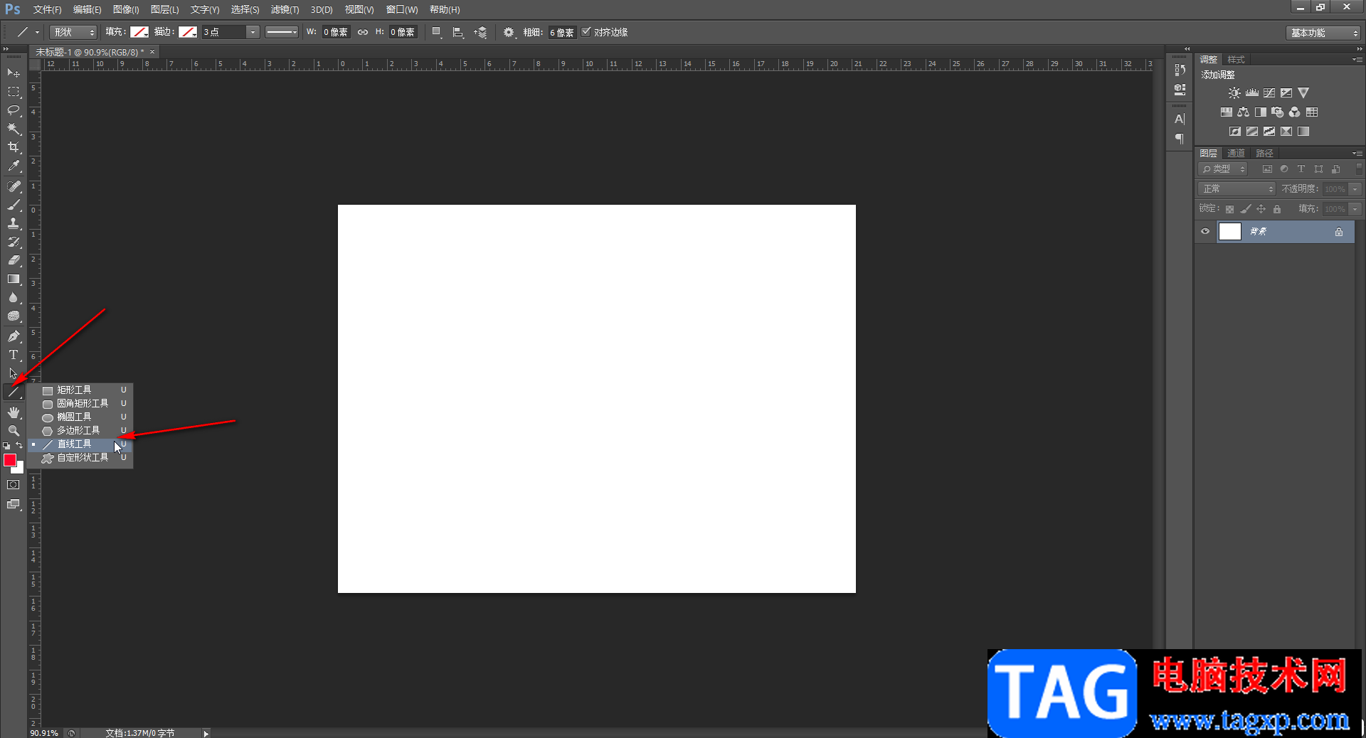Open the History panel icon
Screen dimensions: 1366x738
[1180, 70]
